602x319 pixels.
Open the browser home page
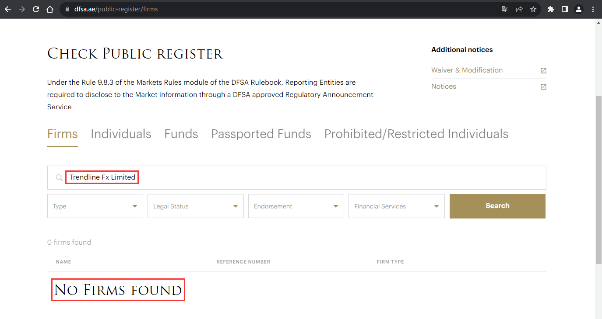(x=50, y=9)
